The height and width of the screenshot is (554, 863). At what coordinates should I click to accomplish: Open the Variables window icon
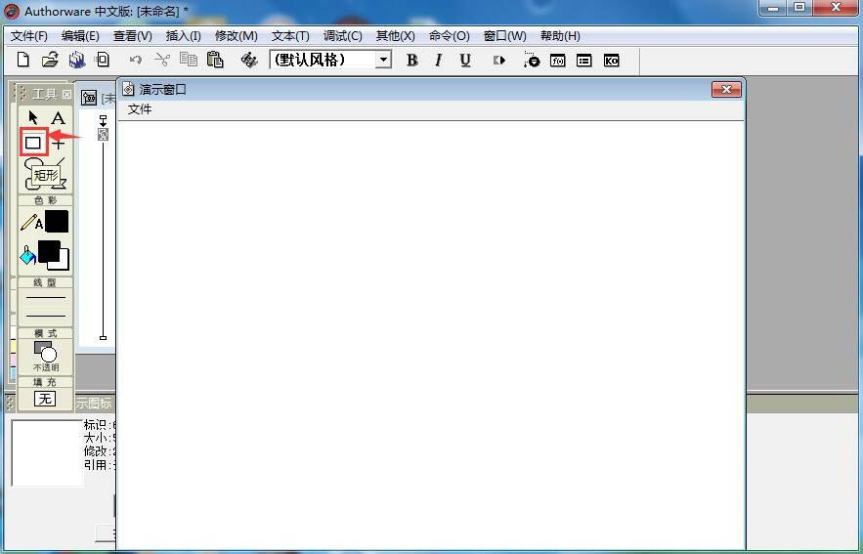tap(583, 61)
